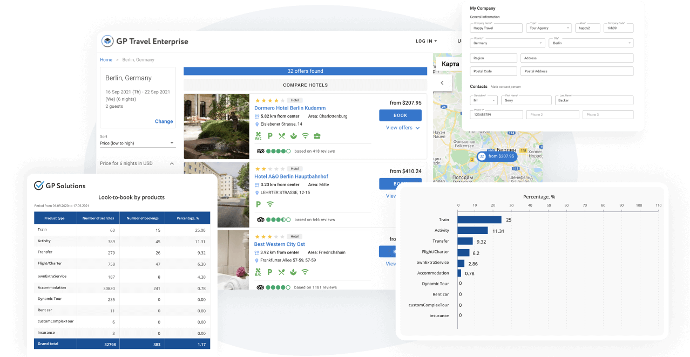Image resolution: width=690 pixels, height=357 pixels.
Task: Click Best Western's restaurant icon
Action: 281,272
